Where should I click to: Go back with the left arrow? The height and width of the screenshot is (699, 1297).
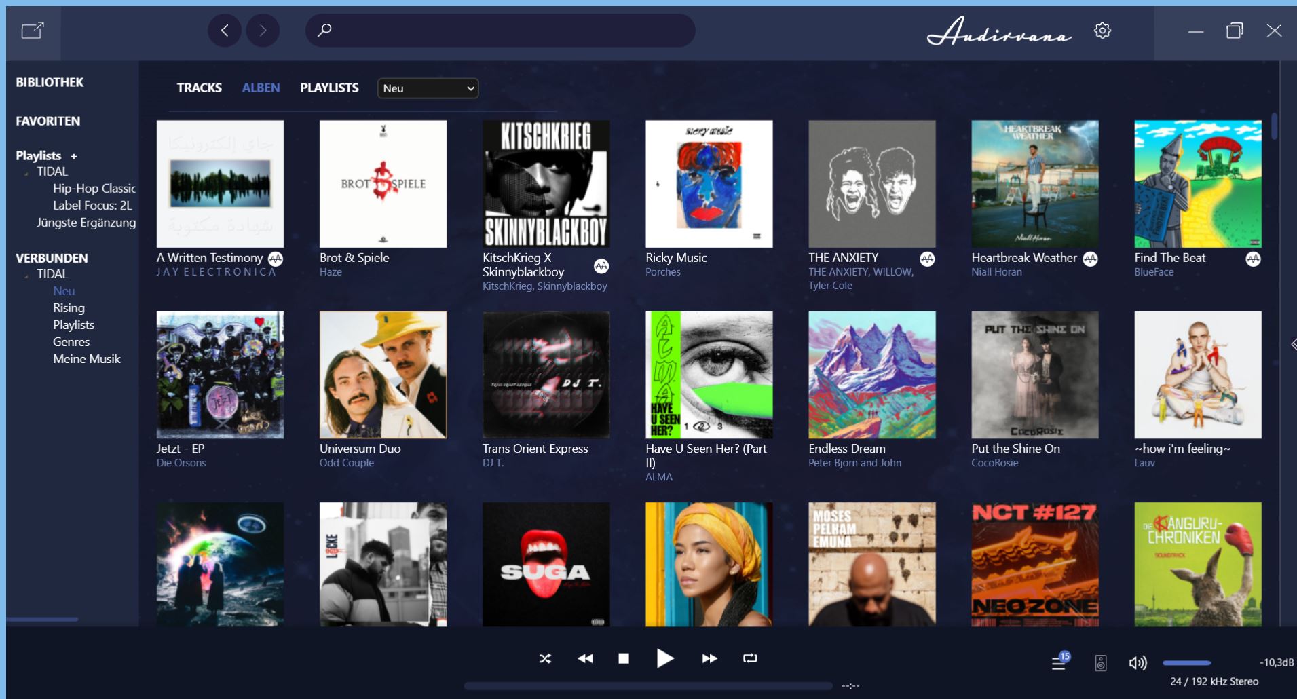(225, 31)
